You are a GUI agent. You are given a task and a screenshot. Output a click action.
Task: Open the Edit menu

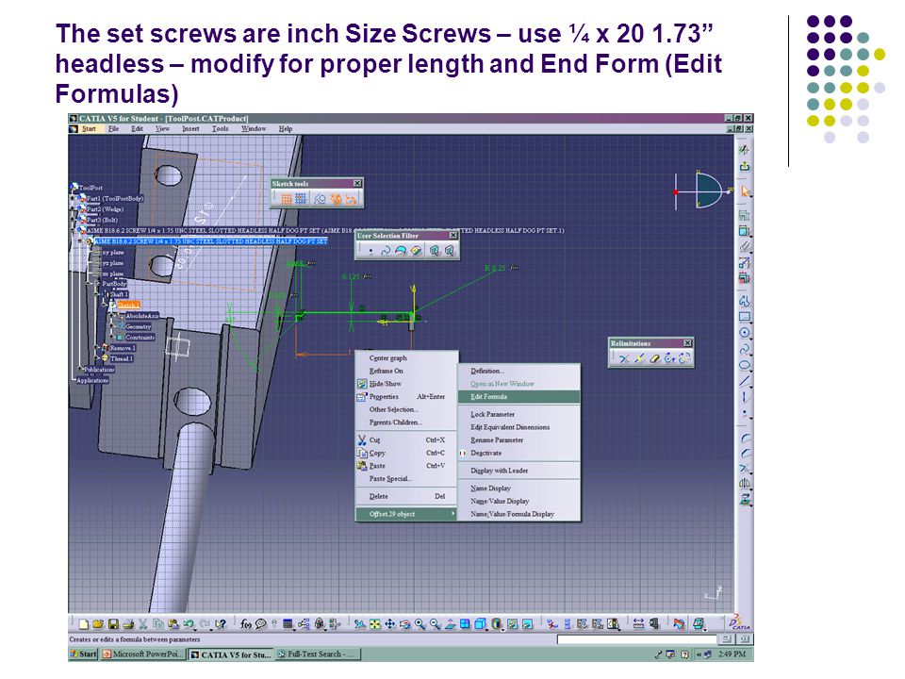[x=137, y=129]
